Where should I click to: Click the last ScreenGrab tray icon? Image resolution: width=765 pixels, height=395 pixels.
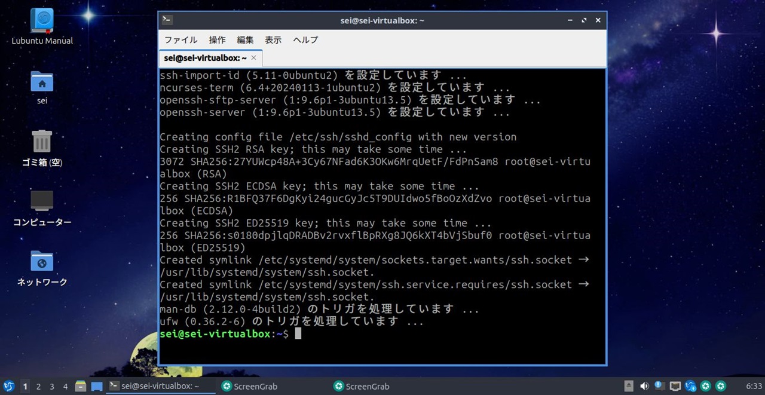click(721, 386)
